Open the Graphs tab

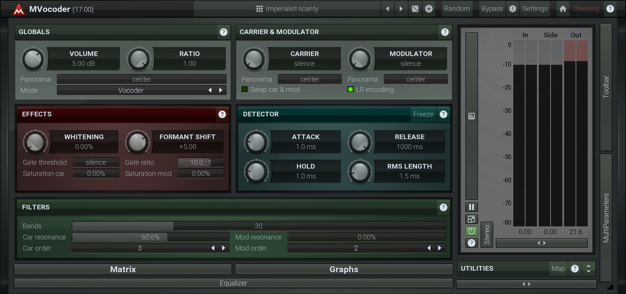coord(344,269)
